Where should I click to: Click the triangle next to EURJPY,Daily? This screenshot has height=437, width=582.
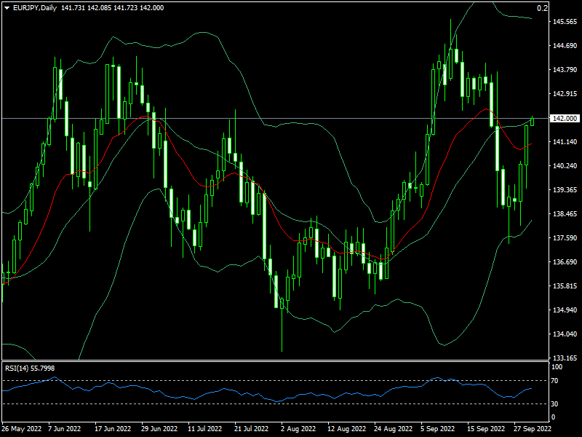(x=7, y=8)
